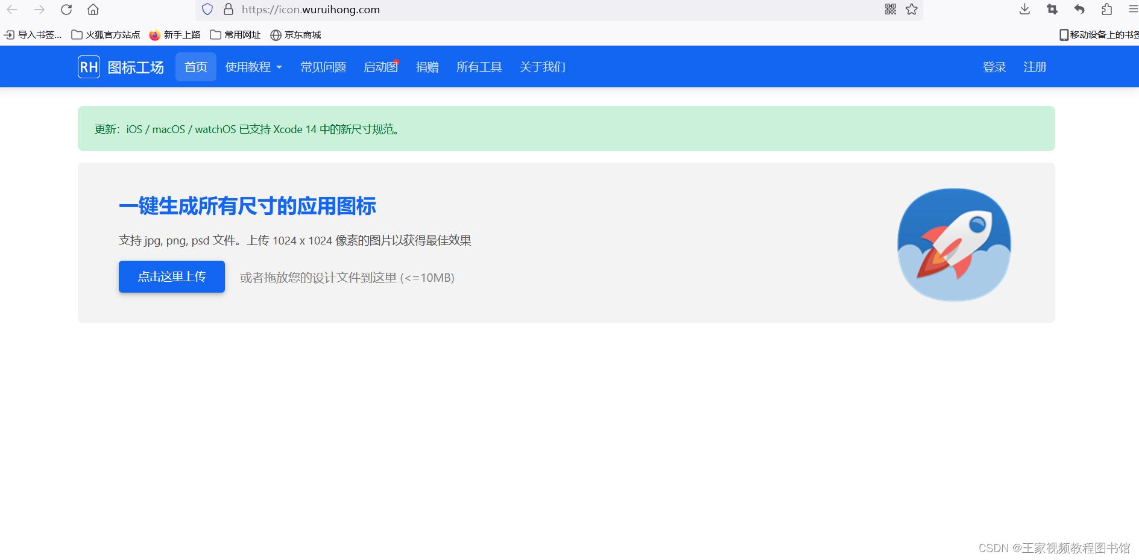Click the shield tracking protection icon

[207, 10]
